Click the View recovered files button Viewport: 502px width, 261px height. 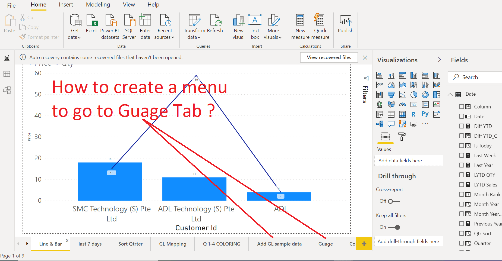click(329, 57)
